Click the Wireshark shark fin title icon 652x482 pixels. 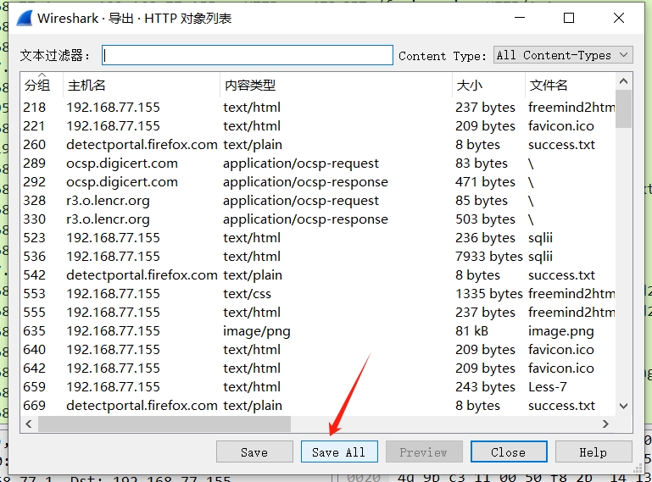(25, 19)
